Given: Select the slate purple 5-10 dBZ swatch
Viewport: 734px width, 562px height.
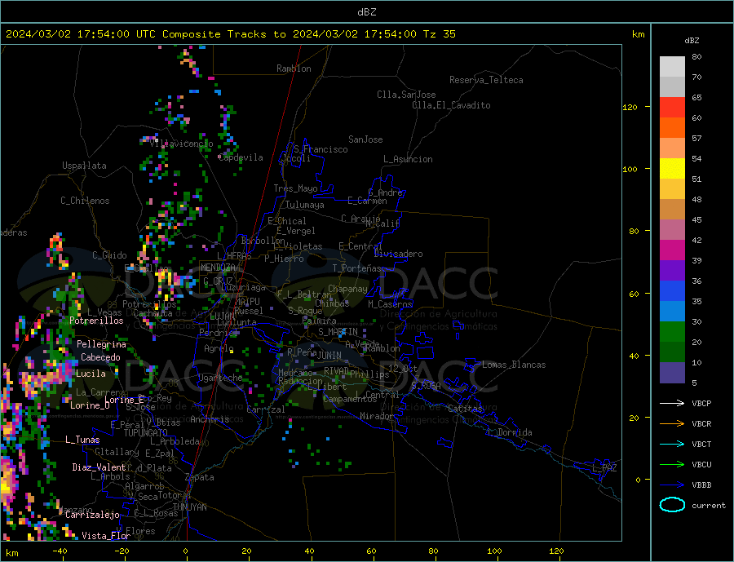Looking at the screenshot, I should coord(672,372).
